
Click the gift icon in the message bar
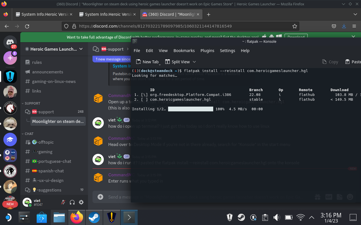(x=317, y=197)
